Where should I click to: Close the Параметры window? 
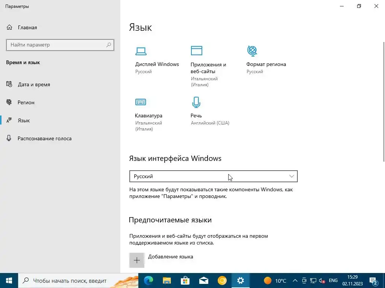tap(376, 6)
